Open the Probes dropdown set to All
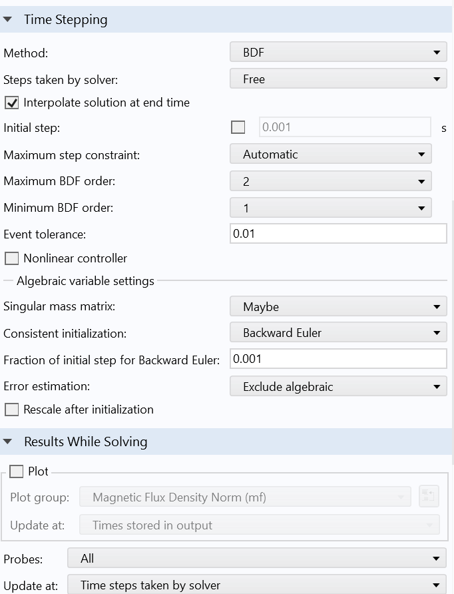This screenshot has height=594, width=454. pyautogui.click(x=256, y=559)
